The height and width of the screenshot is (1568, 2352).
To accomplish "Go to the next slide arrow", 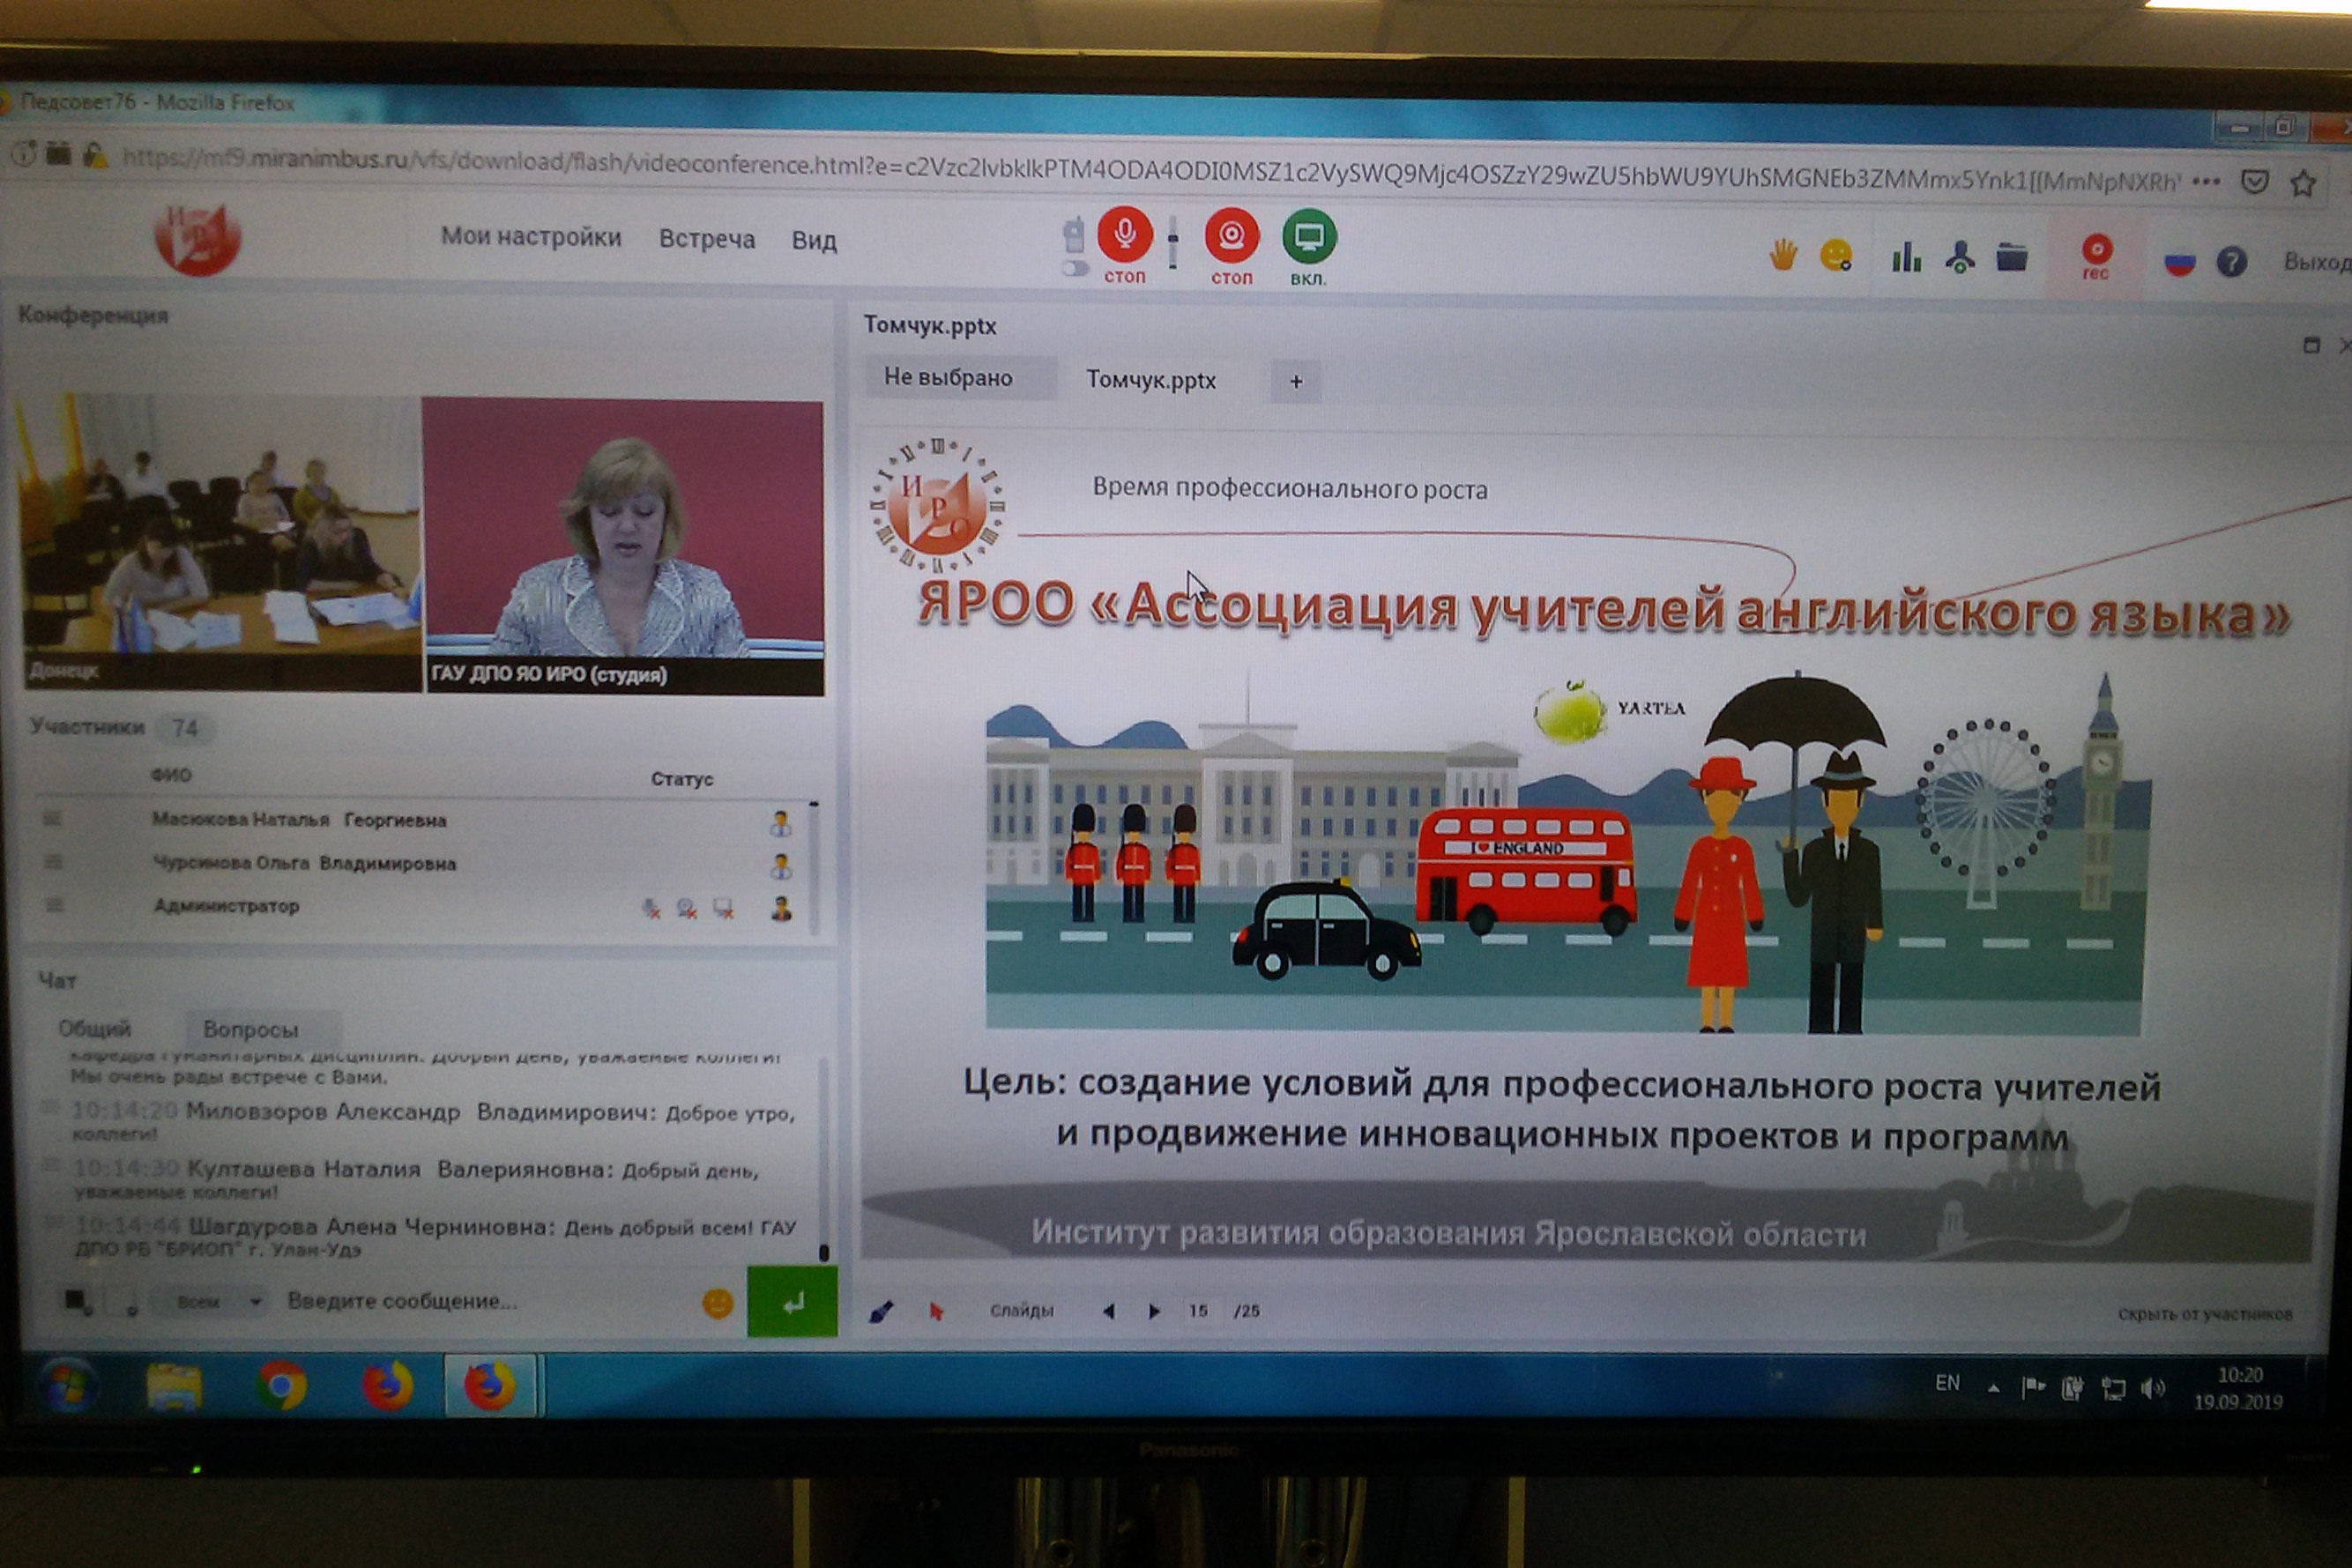I will tap(1154, 1311).
